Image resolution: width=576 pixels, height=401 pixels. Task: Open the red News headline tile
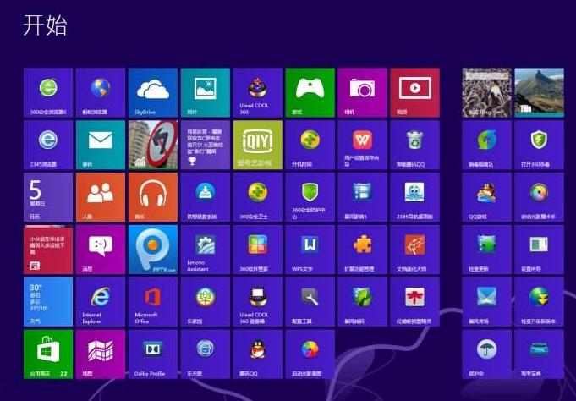click(x=48, y=250)
